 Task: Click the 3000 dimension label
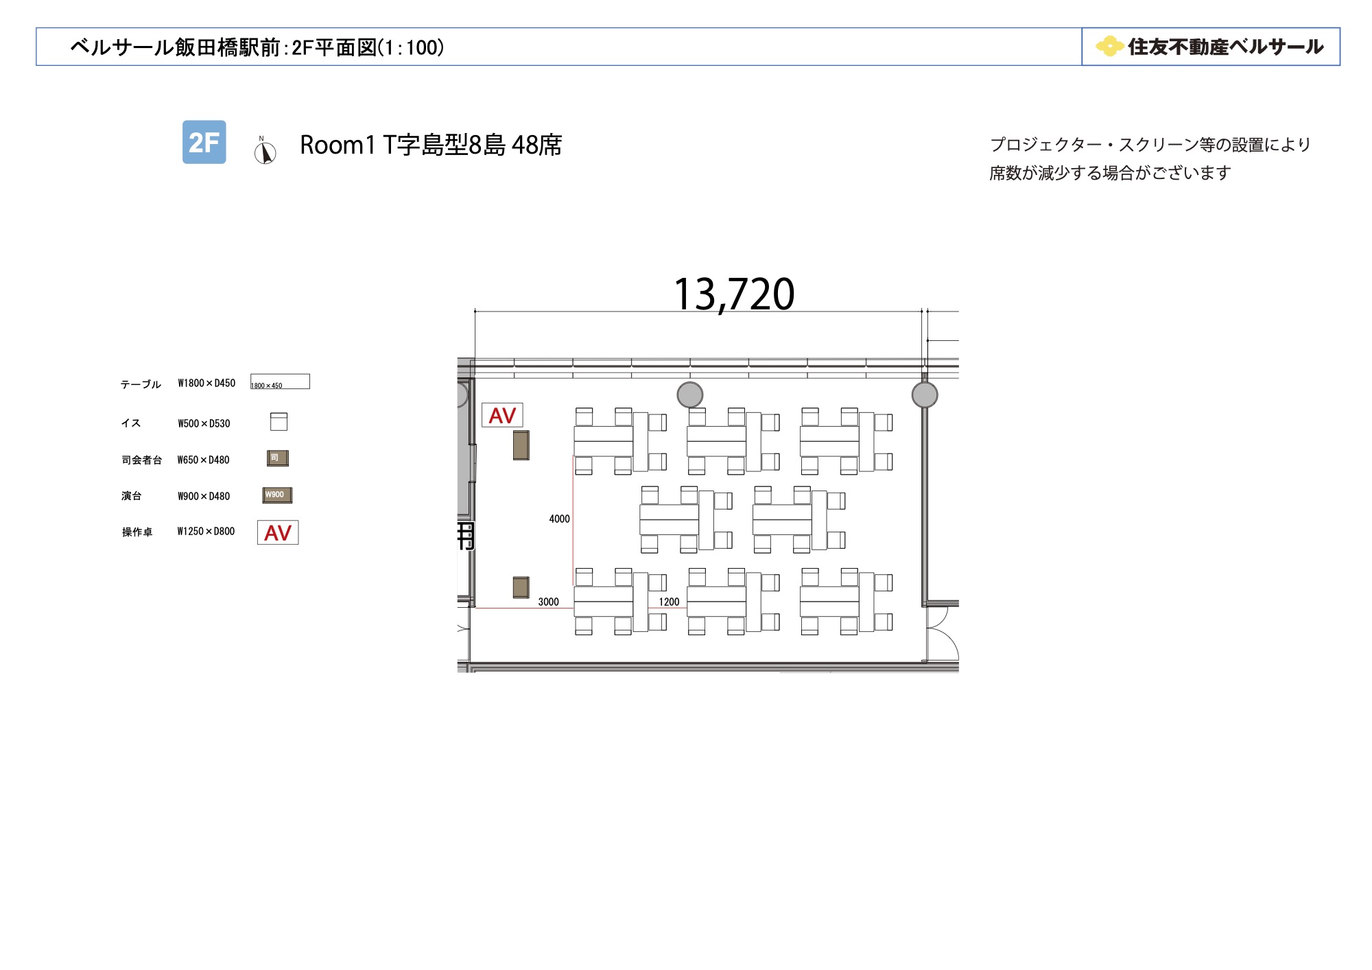[548, 602]
